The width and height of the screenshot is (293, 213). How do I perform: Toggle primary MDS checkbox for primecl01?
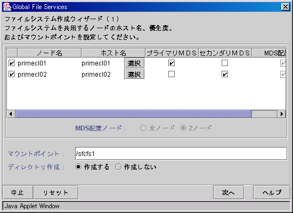[x=172, y=63]
